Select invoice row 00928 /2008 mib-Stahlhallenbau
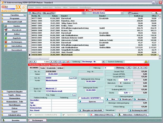Screen dimensions: 163x123 coord(94,35)
